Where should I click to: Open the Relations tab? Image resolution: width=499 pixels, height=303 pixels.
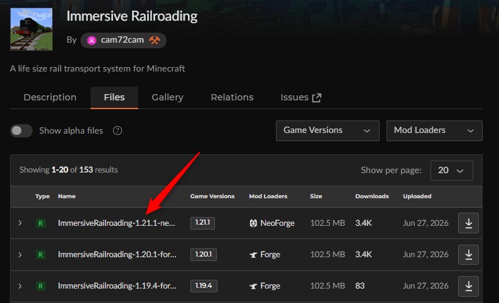pyautogui.click(x=232, y=97)
